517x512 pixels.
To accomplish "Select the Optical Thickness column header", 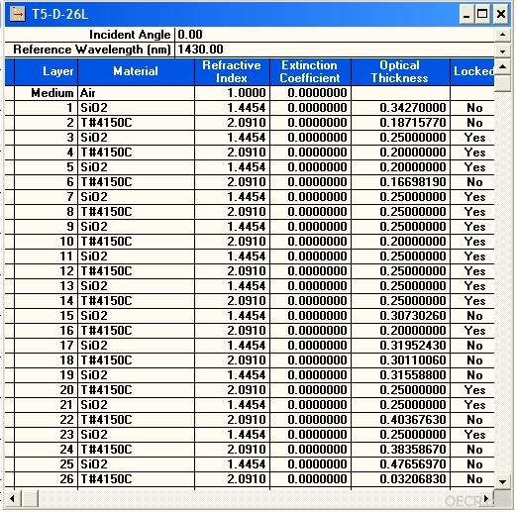I will [x=400, y=71].
